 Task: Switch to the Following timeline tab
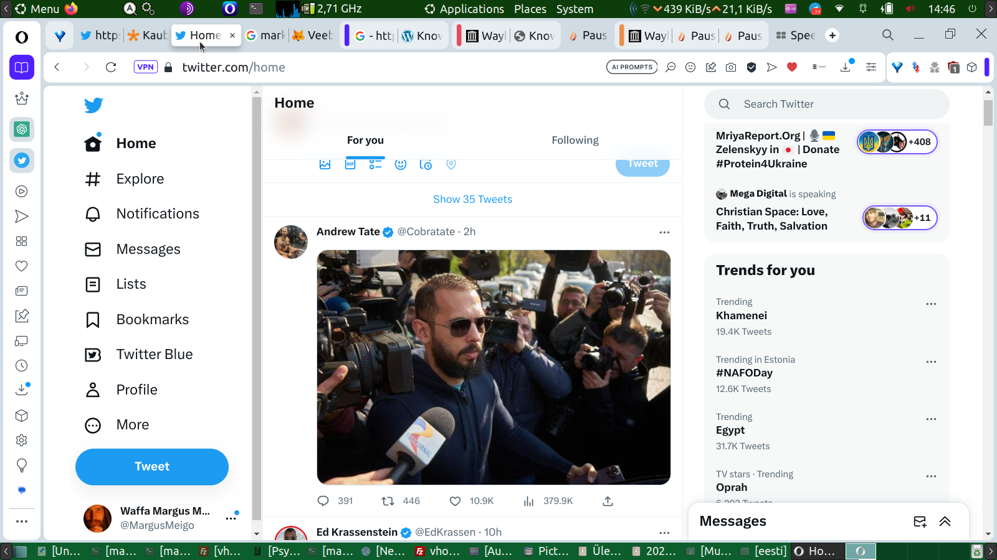click(x=575, y=141)
